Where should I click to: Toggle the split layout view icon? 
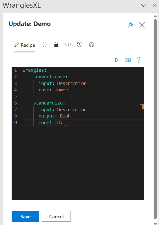click(128, 60)
